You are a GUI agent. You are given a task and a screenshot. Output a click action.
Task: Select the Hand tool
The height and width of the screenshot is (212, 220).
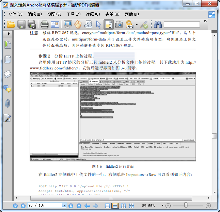[x=78, y=25]
